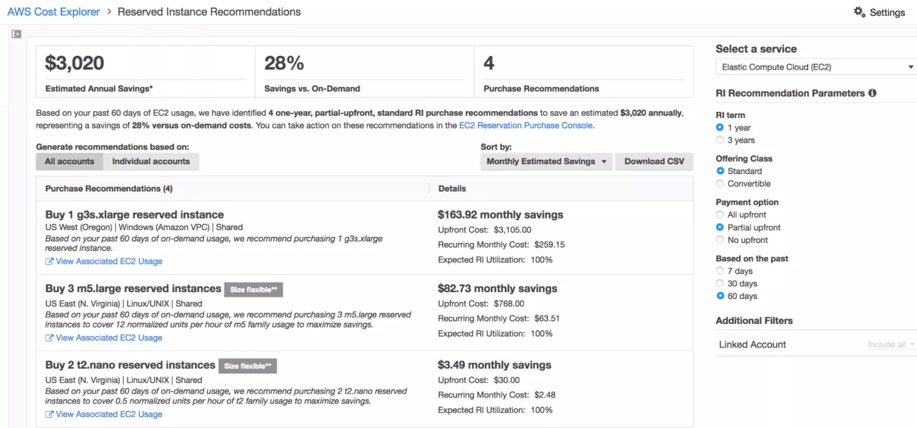The height and width of the screenshot is (428, 917).
Task: Click Buy 1 g3s.xlarge reserved instance heading
Action: tap(134, 215)
